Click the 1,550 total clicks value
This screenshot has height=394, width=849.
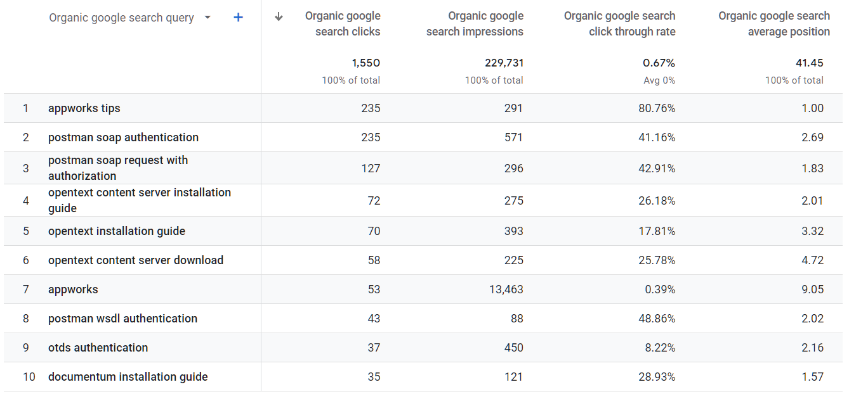[366, 63]
